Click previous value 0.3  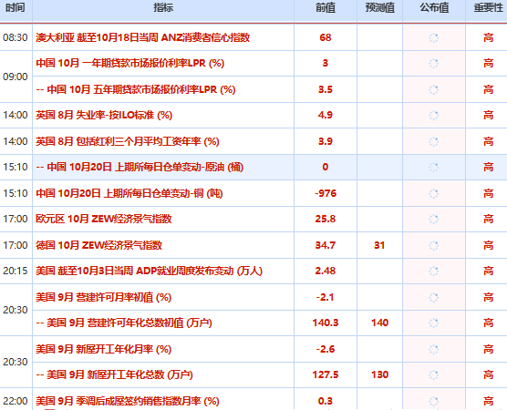[326, 401]
